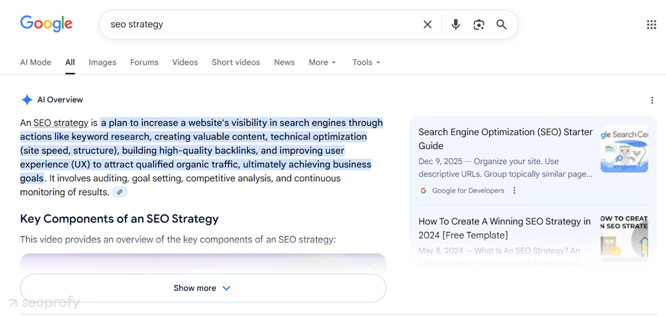Go to the Videos tab

[x=185, y=62]
